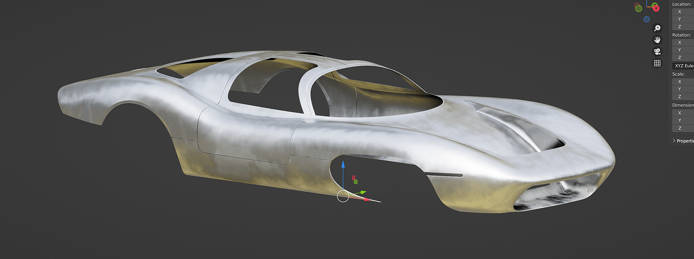Click the Location X field
The image size is (694, 259).
click(x=683, y=11)
